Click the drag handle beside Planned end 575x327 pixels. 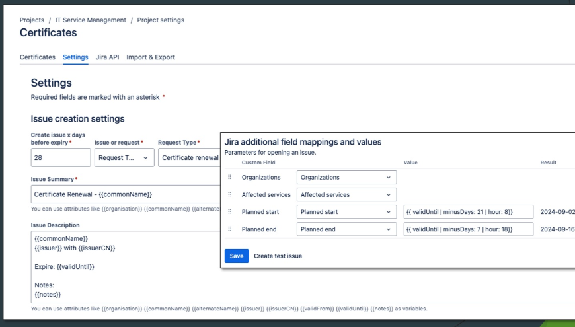[x=230, y=229]
